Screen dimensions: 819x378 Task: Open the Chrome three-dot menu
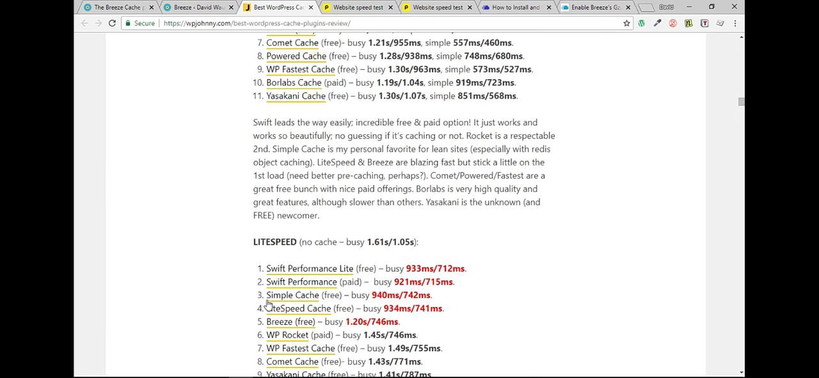735,23
